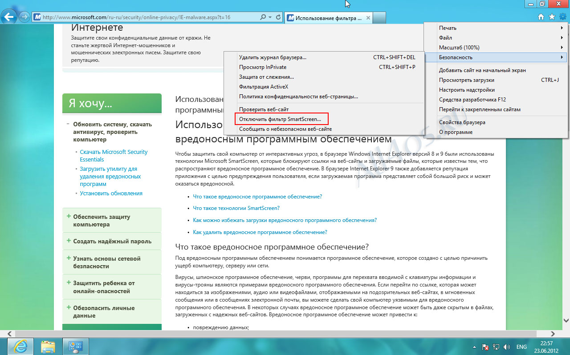Select 'Просмотр InPrivate' menu item

(324, 67)
